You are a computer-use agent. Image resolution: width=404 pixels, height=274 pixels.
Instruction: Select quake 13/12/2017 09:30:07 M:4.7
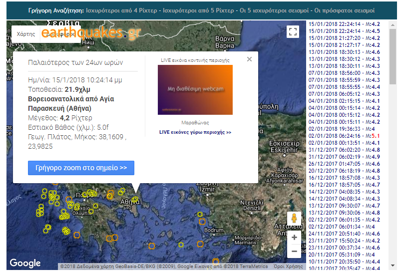pos(344,206)
